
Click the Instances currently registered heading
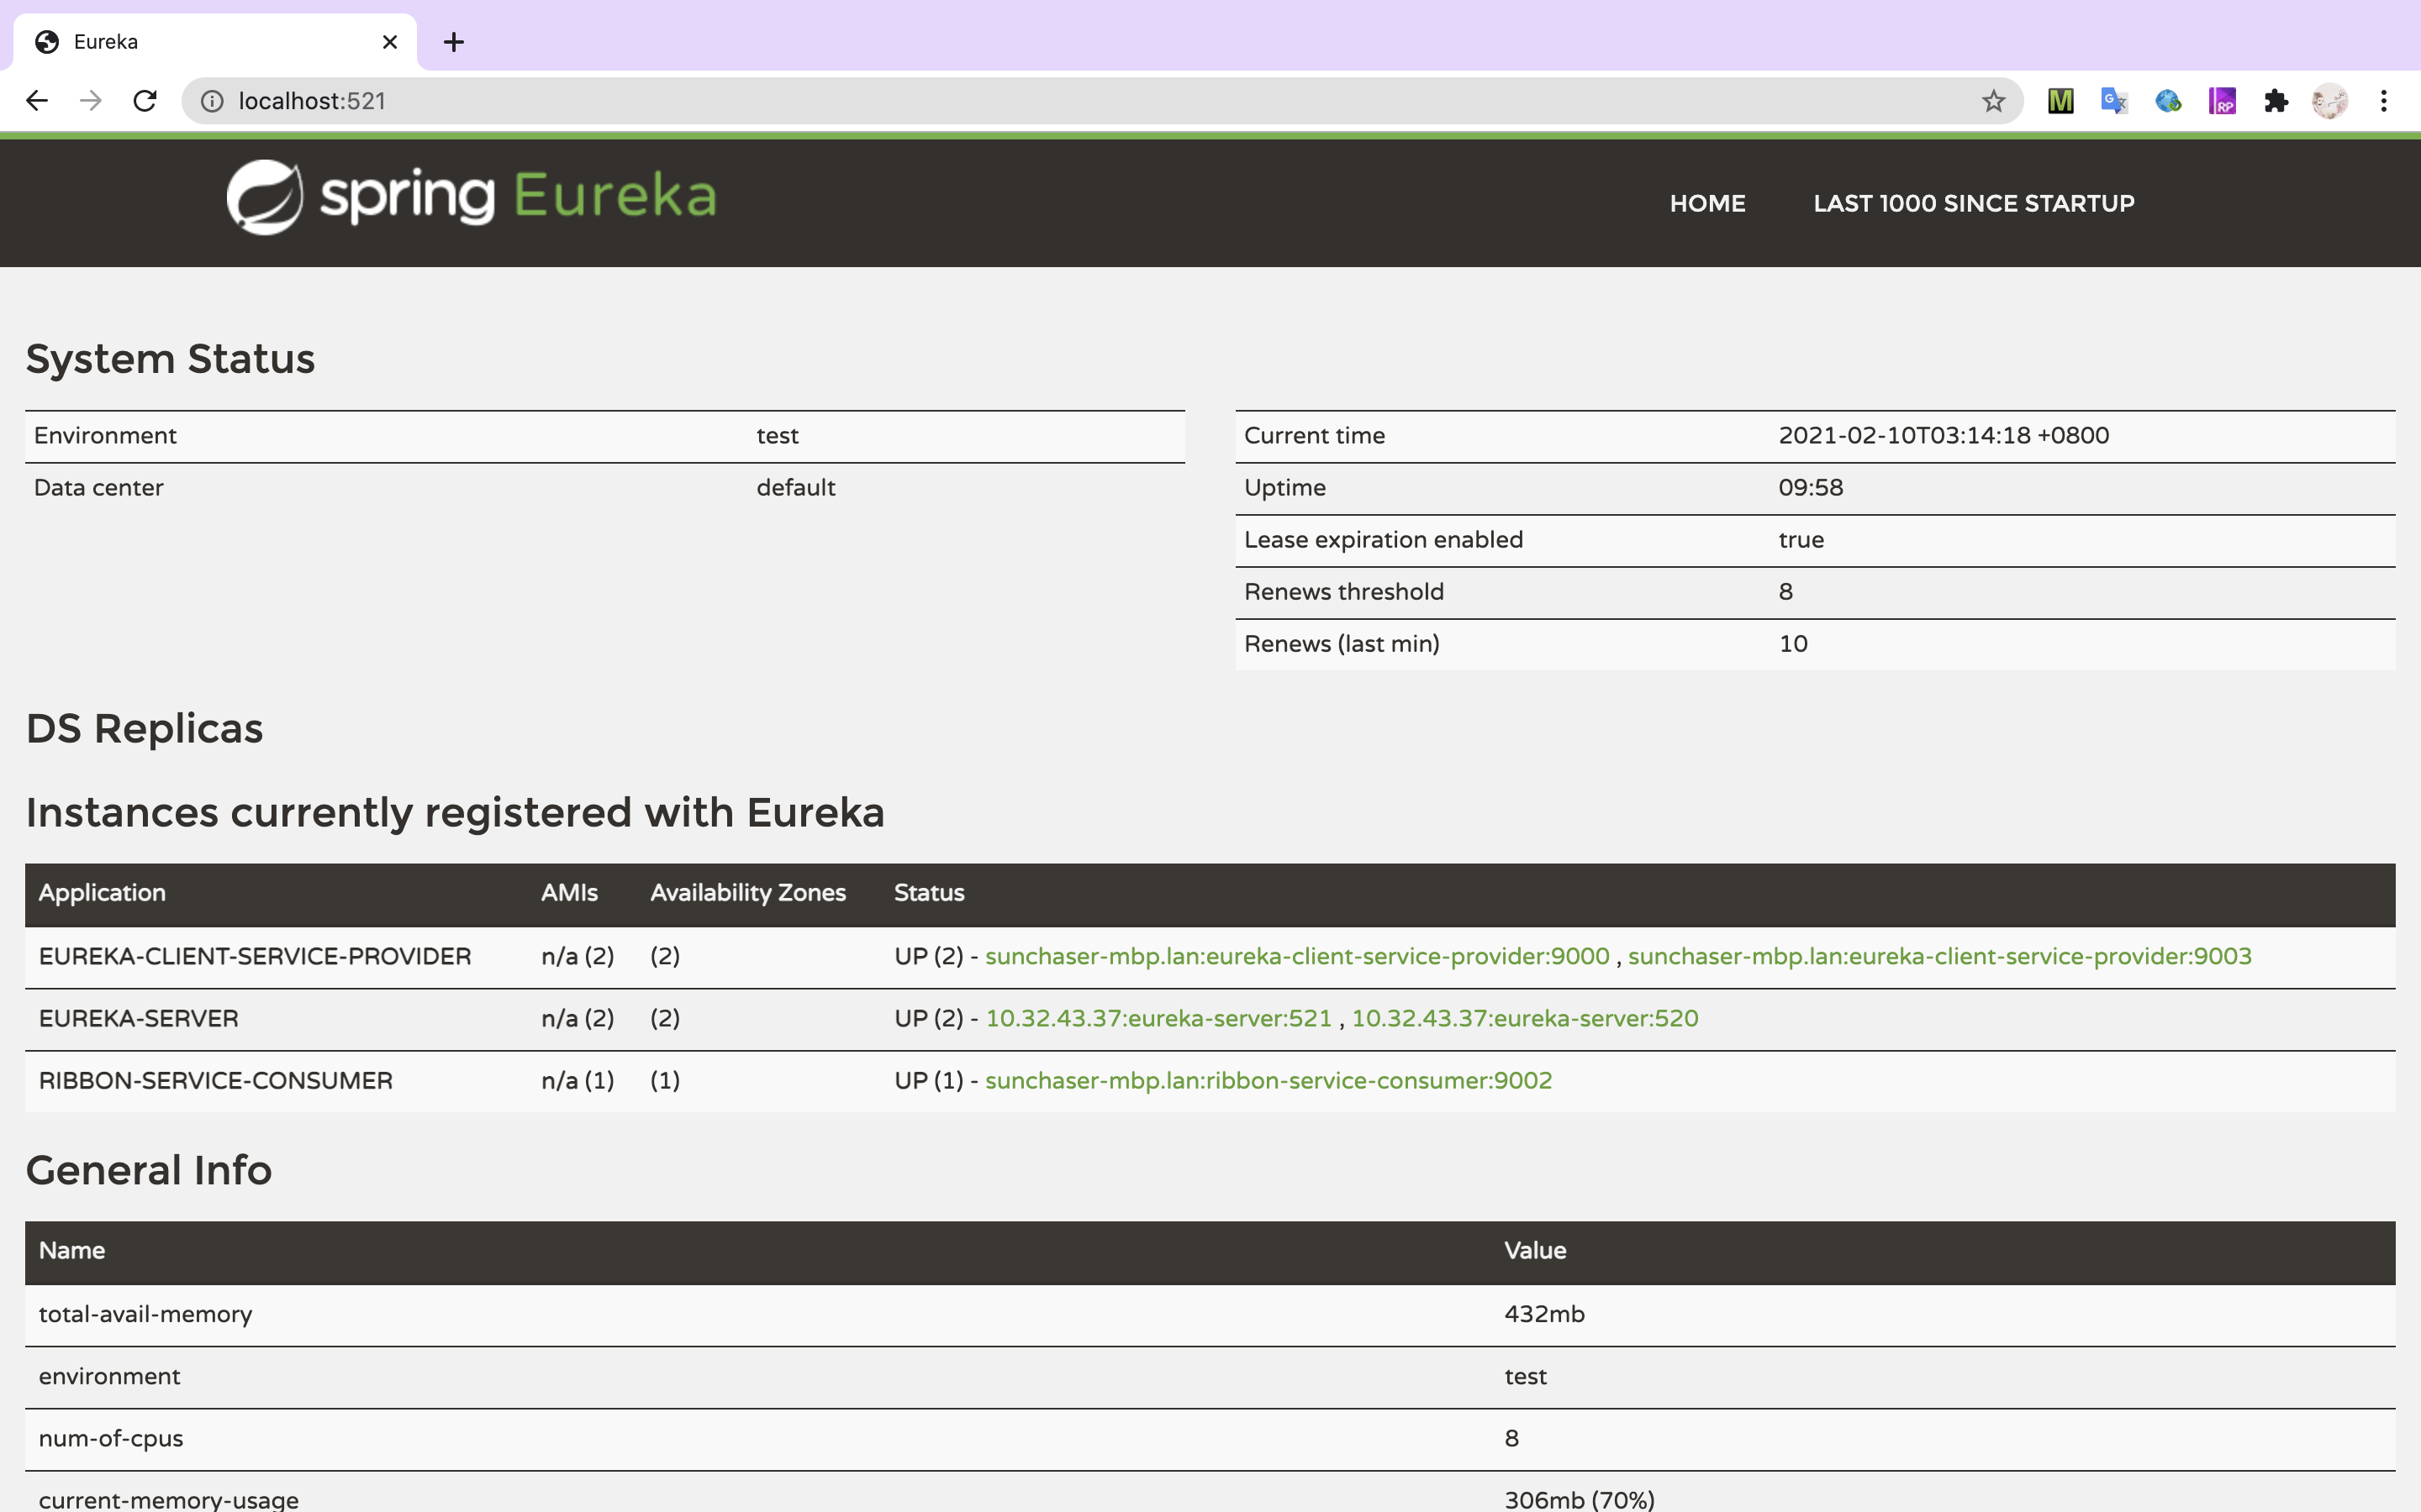(x=455, y=812)
